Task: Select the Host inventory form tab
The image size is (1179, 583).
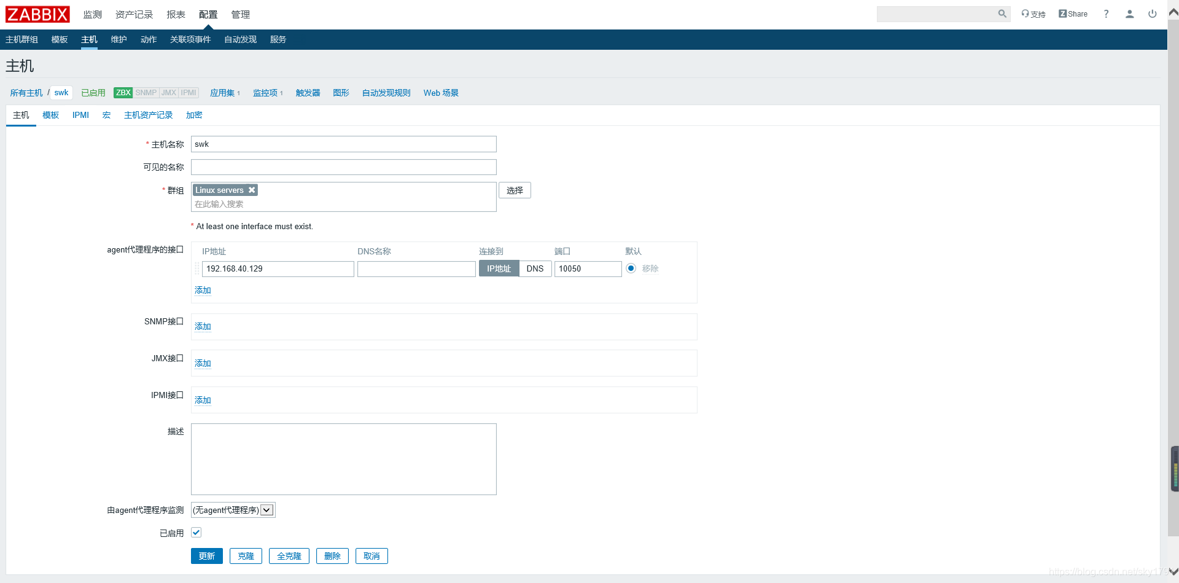Action: (149, 115)
